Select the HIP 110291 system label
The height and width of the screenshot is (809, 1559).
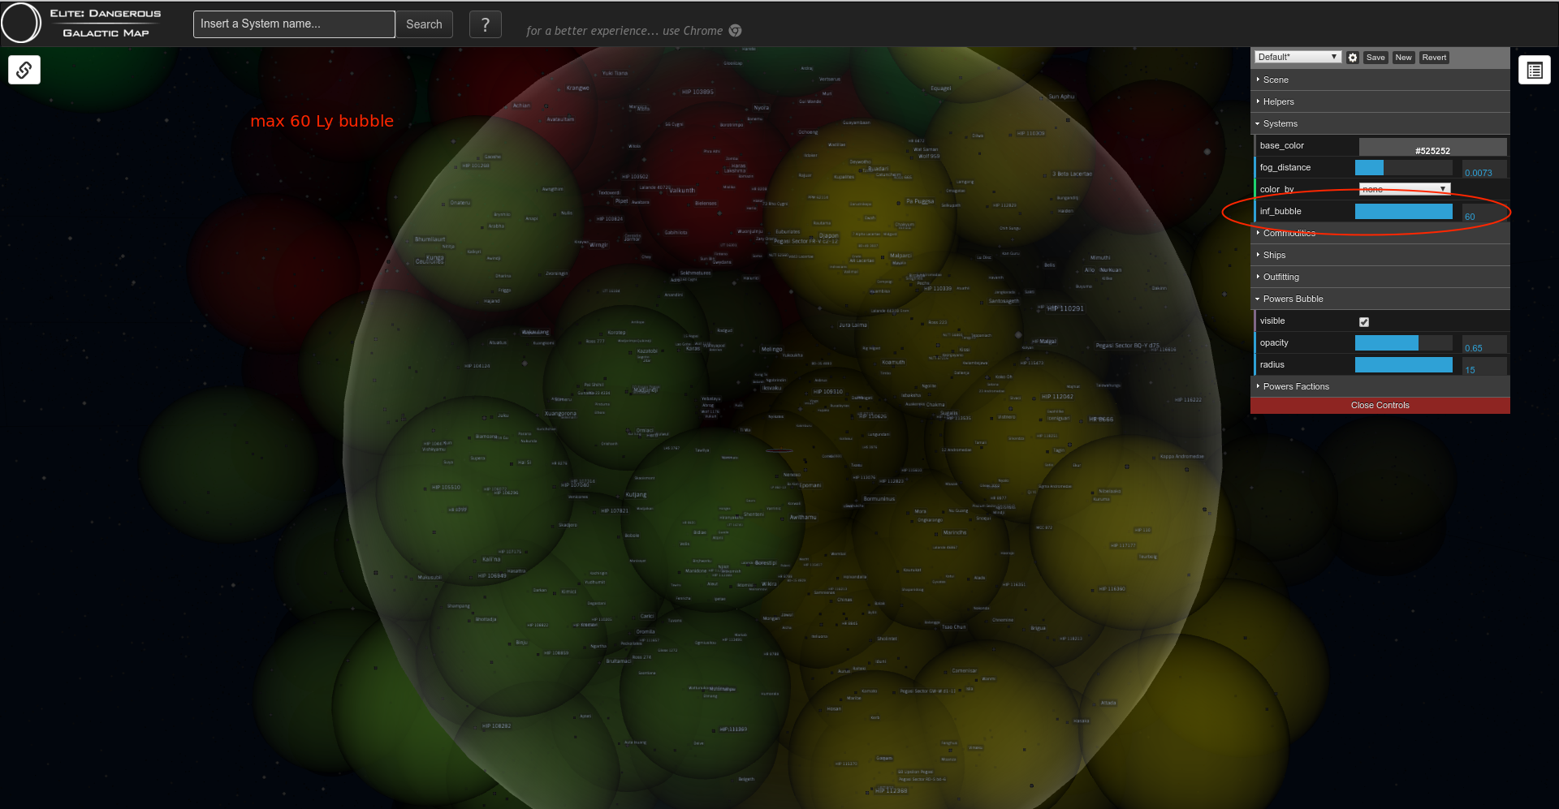pyautogui.click(x=1065, y=308)
